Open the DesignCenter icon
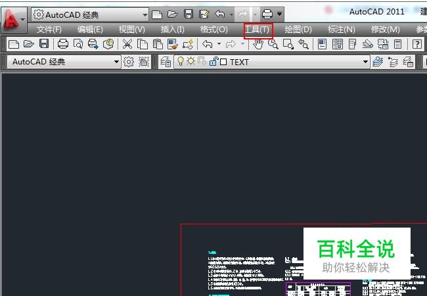Image resolution: width=427 pixels, height=296 pixels. click(338, 44)
